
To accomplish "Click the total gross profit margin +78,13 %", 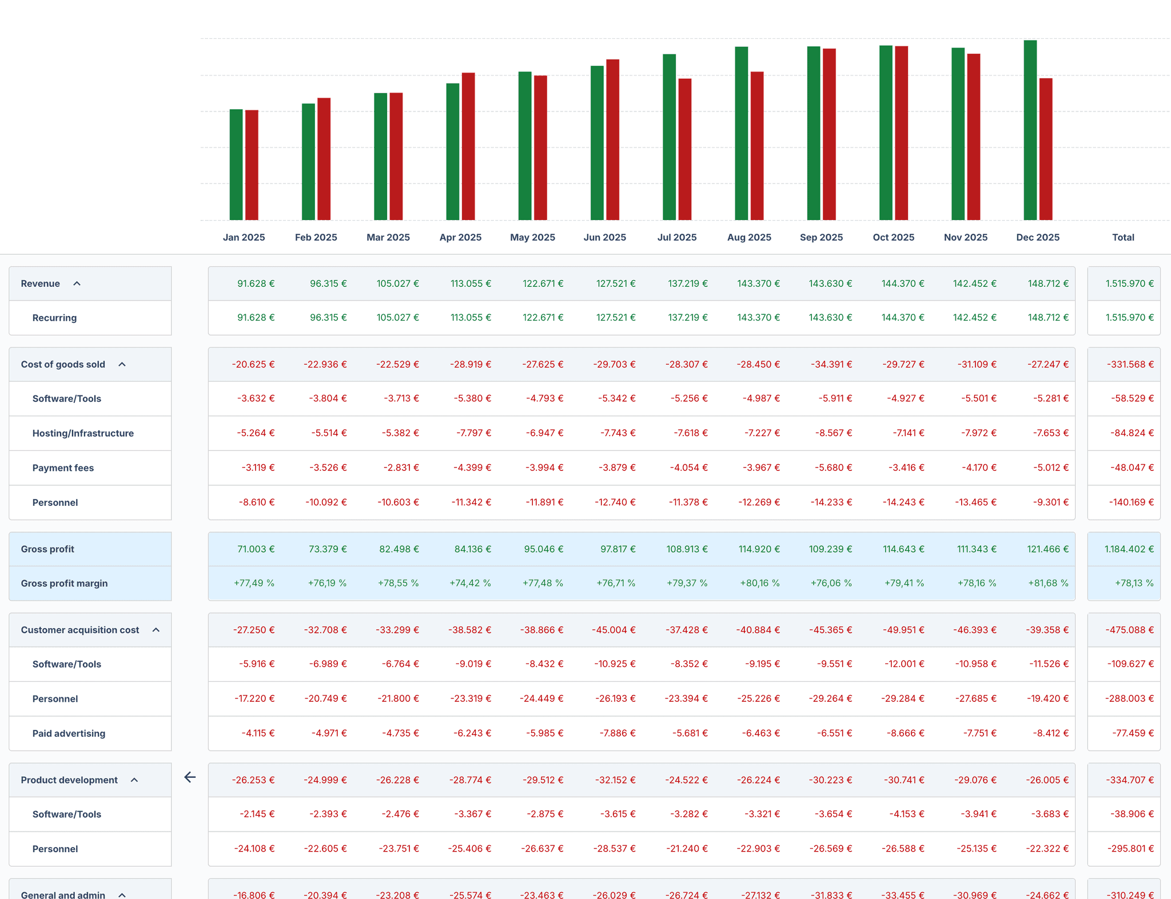I will tap(1133, 584).
